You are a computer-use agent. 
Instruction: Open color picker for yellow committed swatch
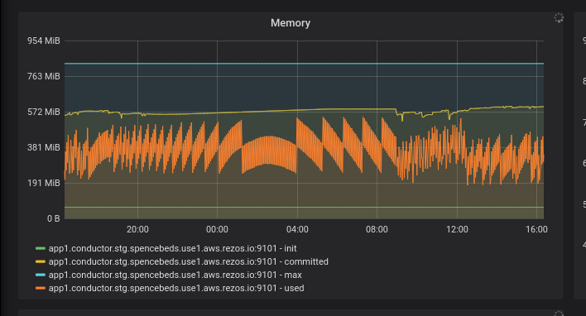tap(41, 261)
